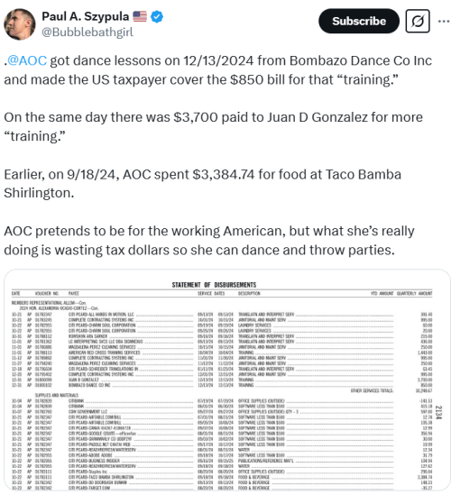
Task: Click the paragraph mentioning Taco Bamba Shirlington
Action: (x=203, y=184)
